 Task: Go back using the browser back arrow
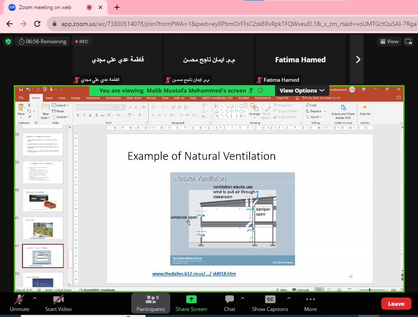click(x=10, y=24)
